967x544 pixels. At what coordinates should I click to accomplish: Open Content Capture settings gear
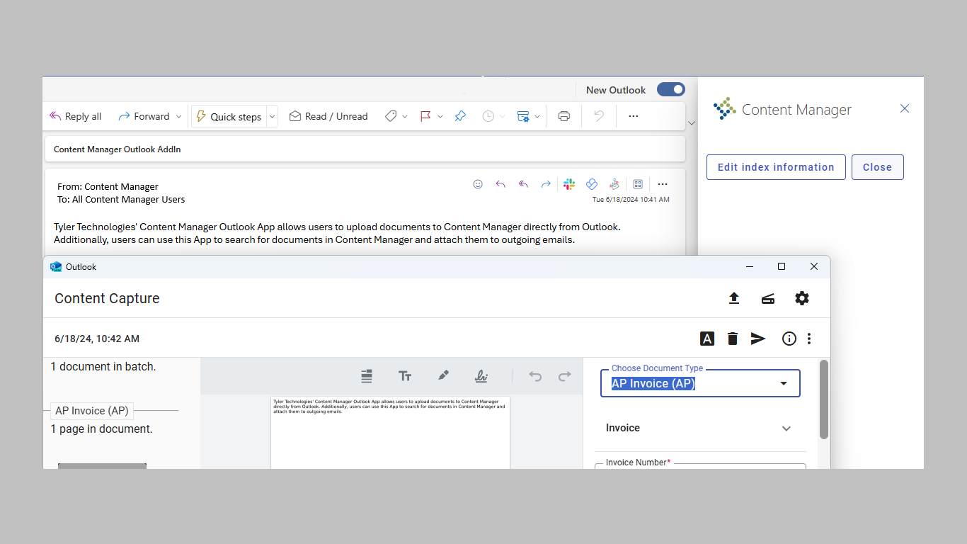[x=802, y=298]
